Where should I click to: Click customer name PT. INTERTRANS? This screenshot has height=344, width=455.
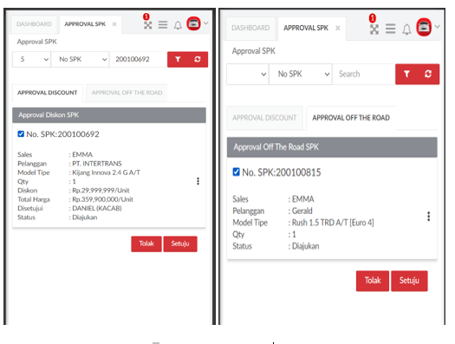[97, 163]
